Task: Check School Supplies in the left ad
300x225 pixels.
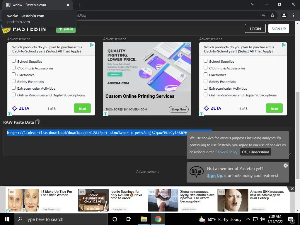Action: click(x=13, y=61)
